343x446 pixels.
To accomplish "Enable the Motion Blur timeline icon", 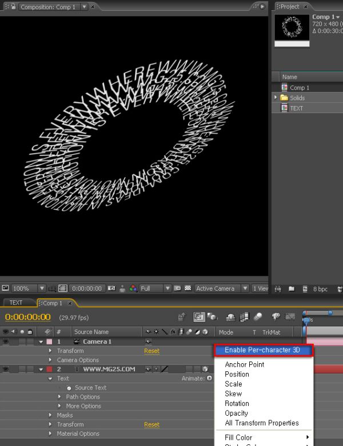I will [x=258, y=316].
